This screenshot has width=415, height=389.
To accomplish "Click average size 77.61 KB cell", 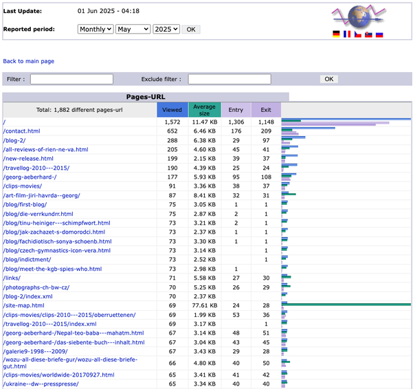I will pyautogui.click(x=205, y=305).
